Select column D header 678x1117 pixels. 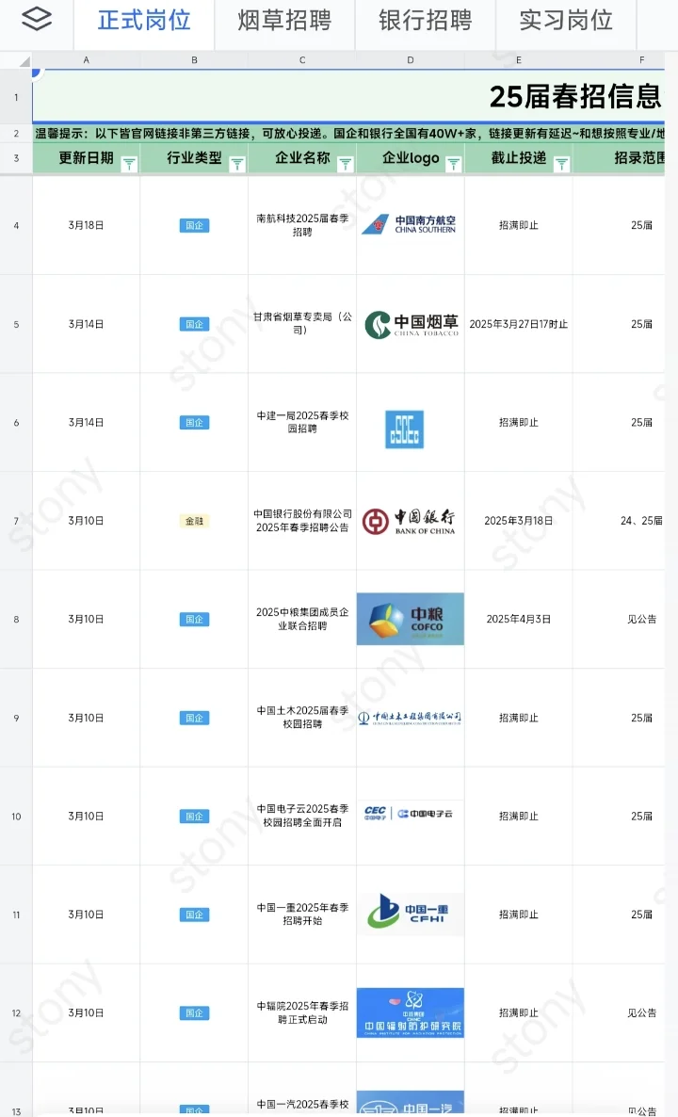tap(411, 60)
